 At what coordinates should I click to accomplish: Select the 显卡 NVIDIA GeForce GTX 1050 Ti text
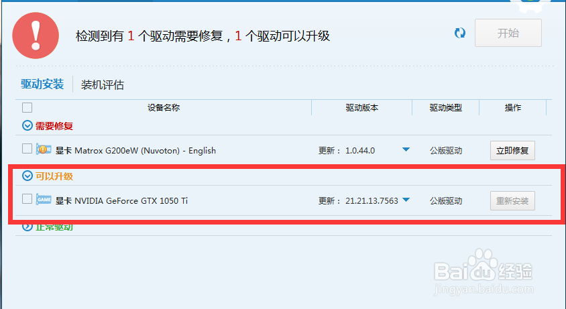click(121, 200)
